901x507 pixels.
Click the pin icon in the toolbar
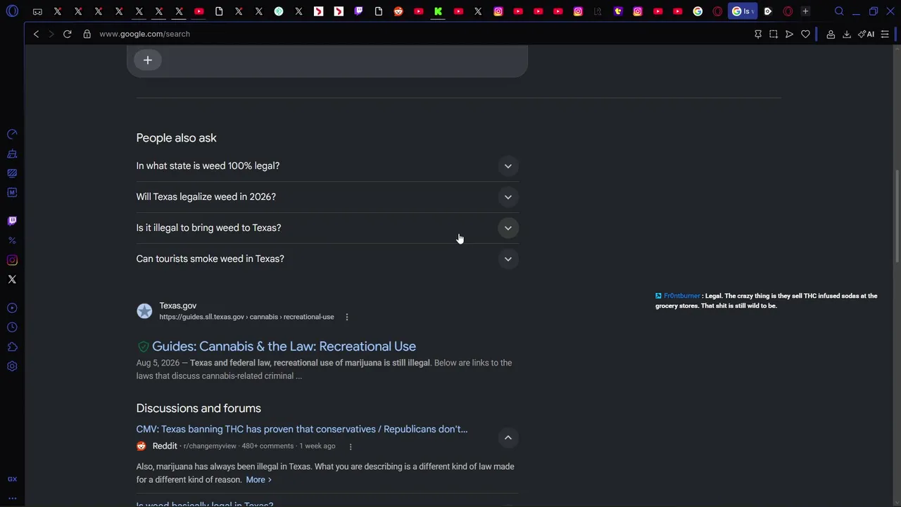[758, 34]
